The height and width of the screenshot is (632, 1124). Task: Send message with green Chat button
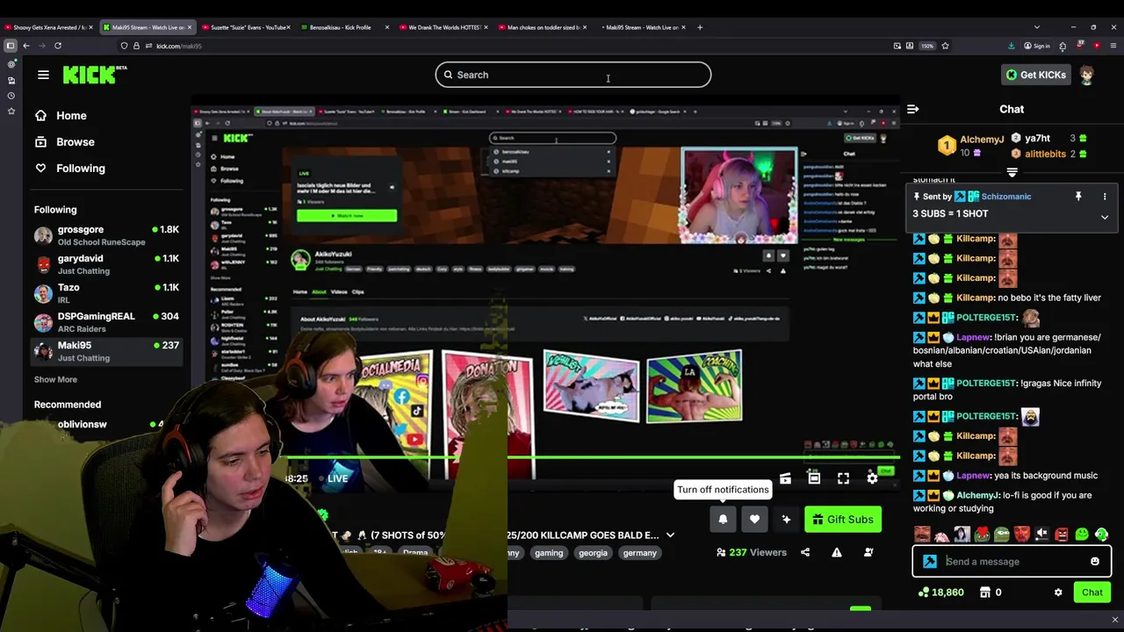click(1092, 592)
